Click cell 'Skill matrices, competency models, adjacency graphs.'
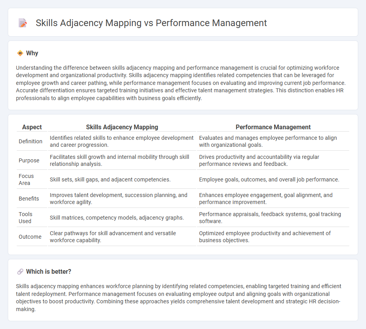366x329 pixels. [x=122, y=218]
